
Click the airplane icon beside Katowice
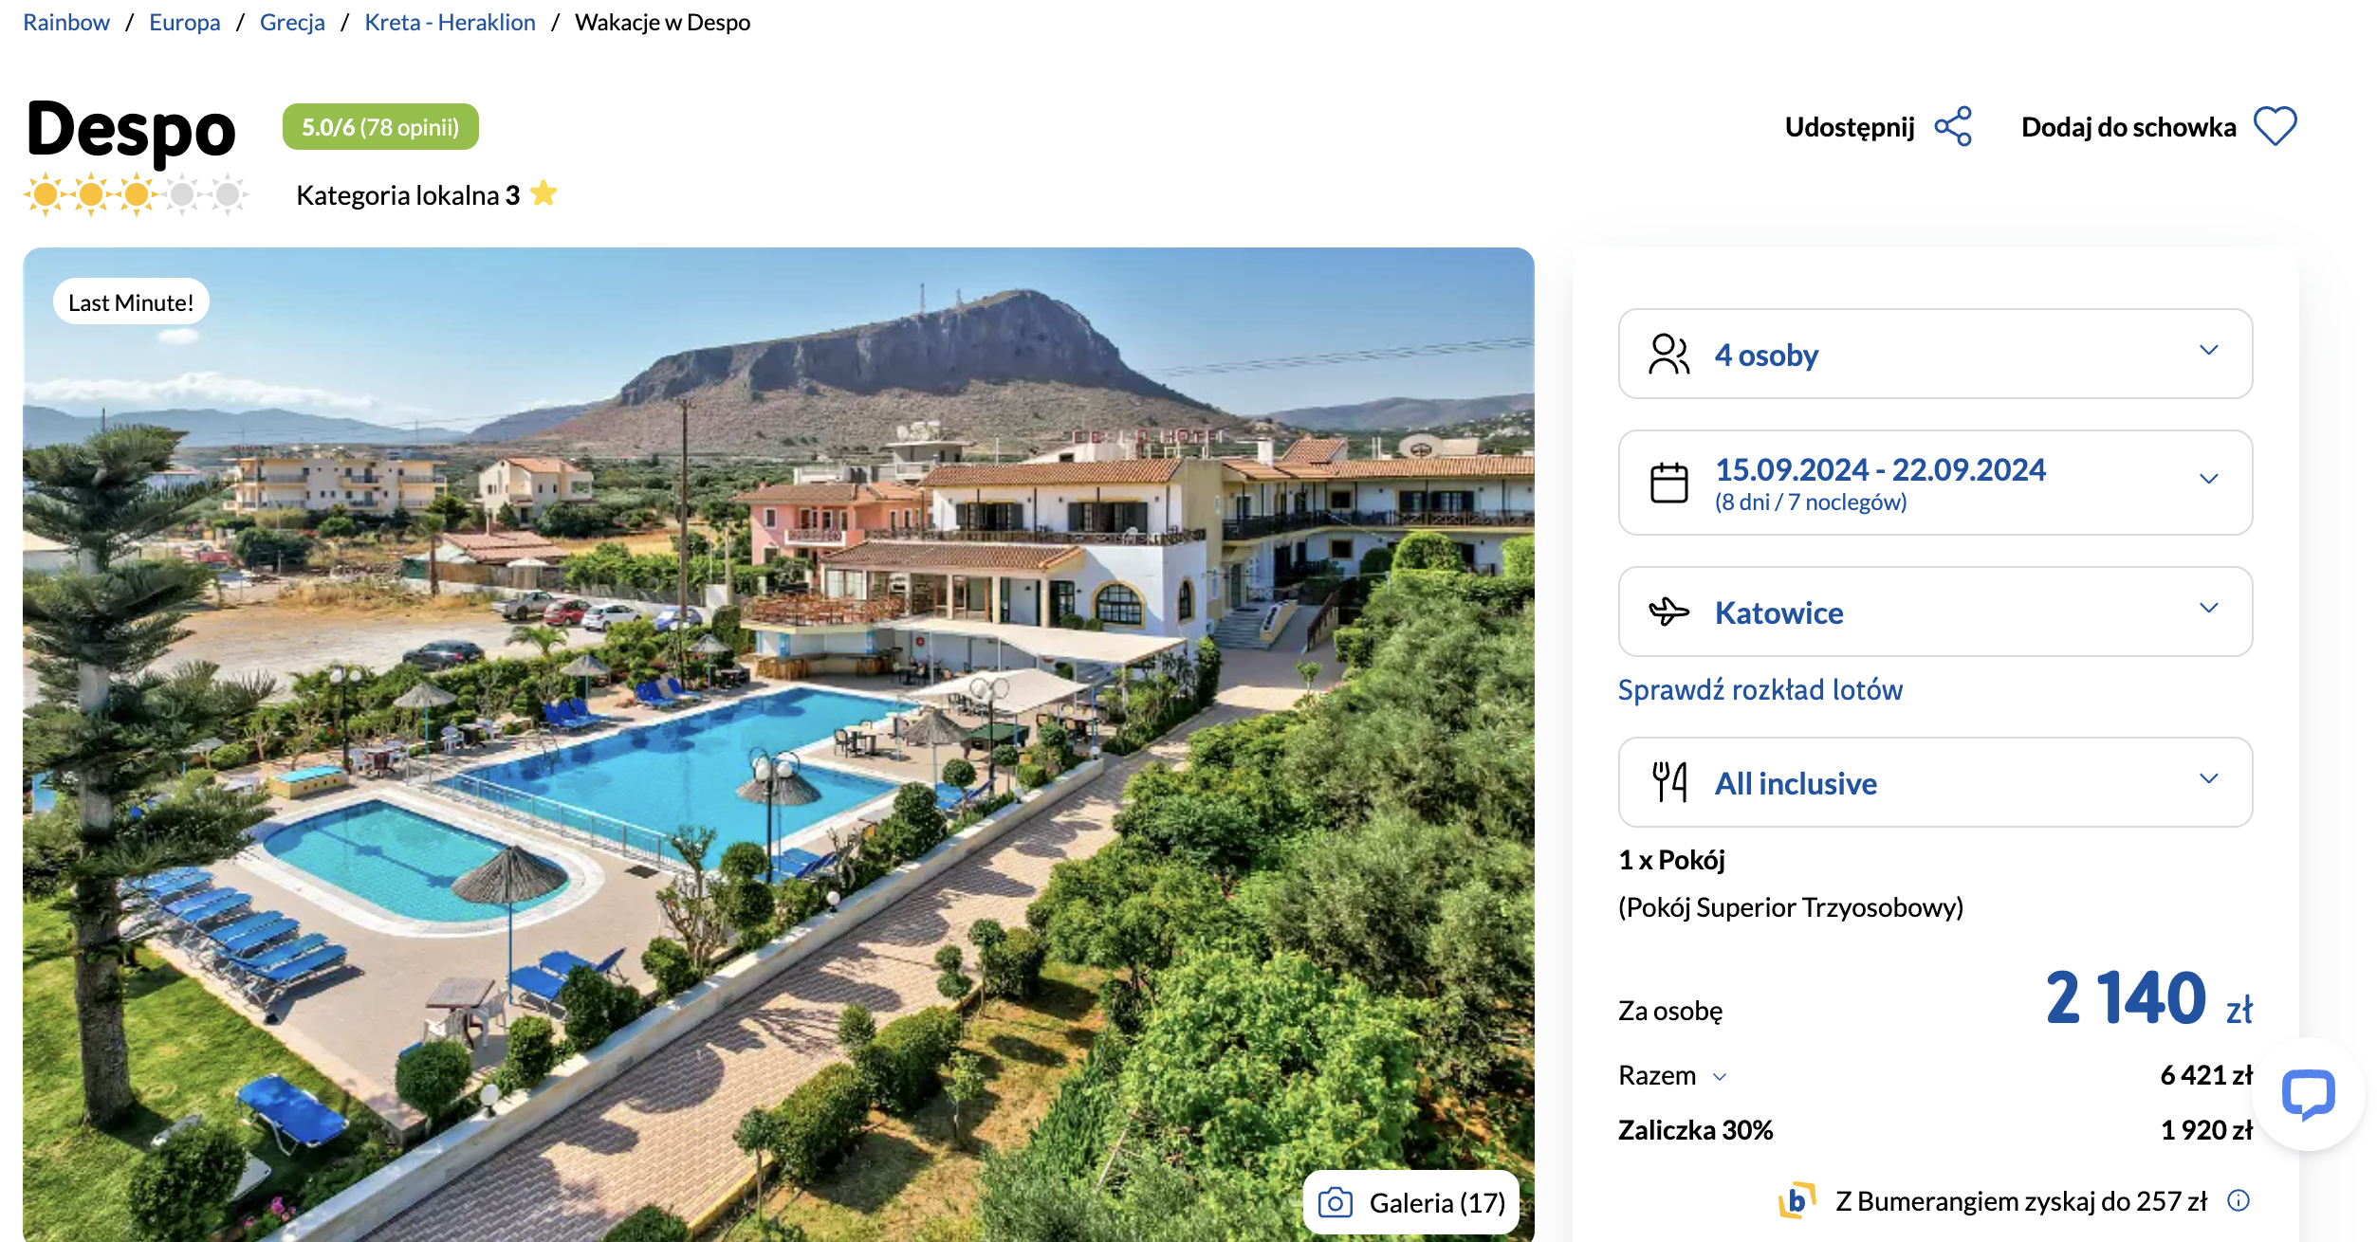(1668, 612)
